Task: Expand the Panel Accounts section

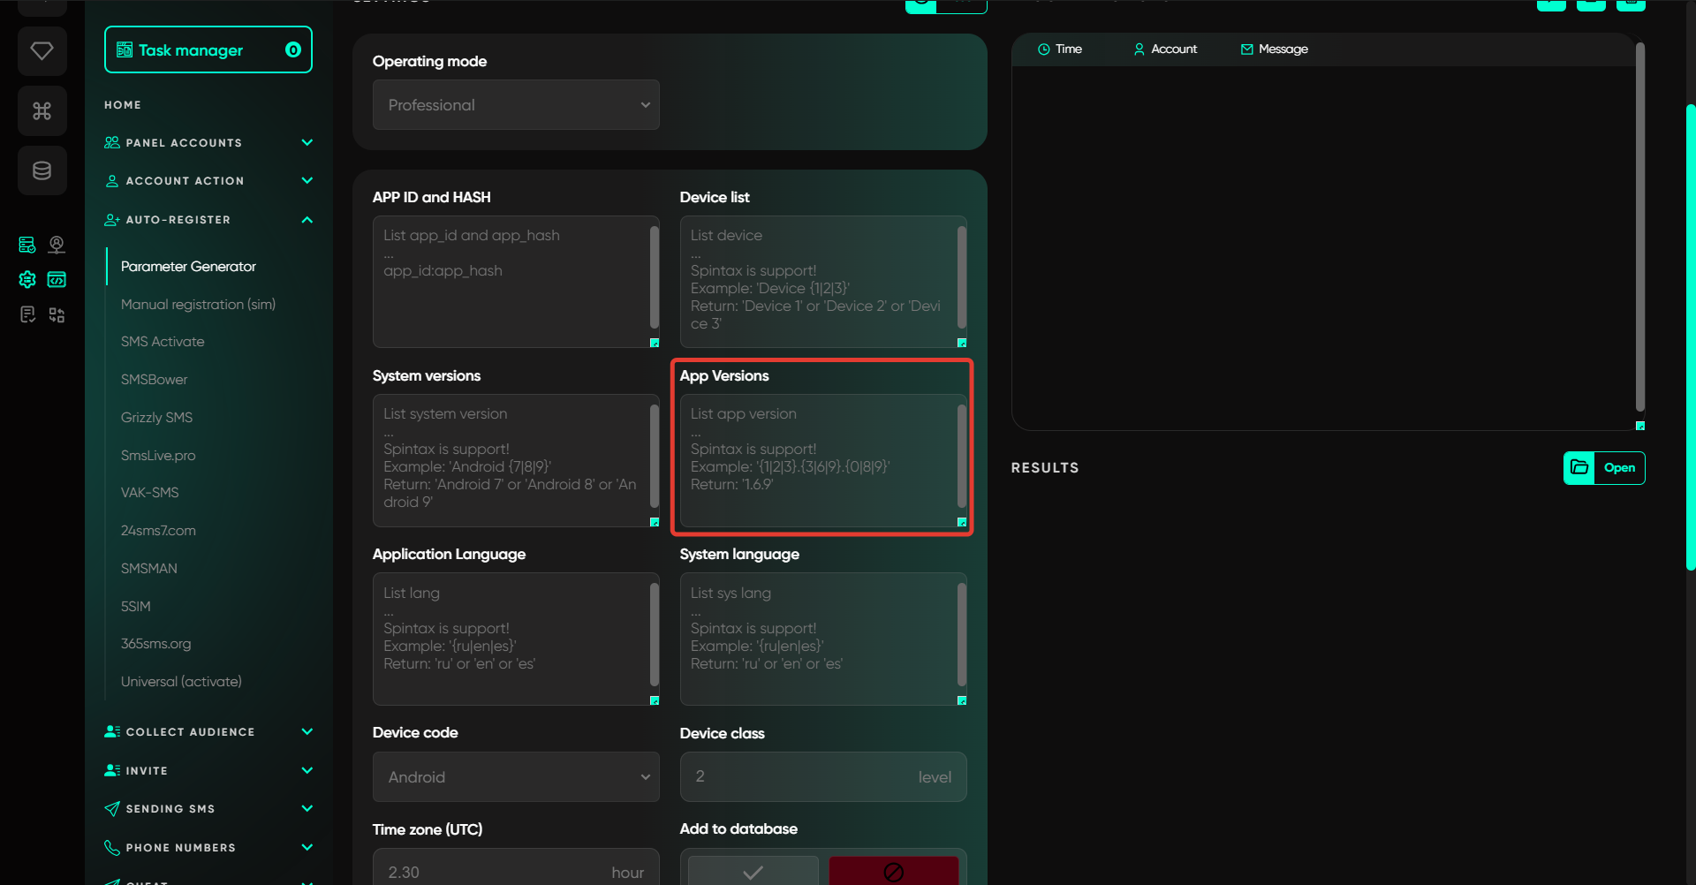Action: pos(307,143)
